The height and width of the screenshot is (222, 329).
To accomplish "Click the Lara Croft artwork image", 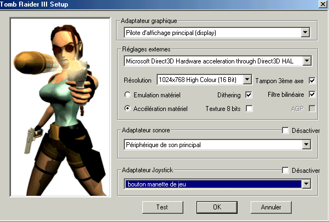I will 60,107.
